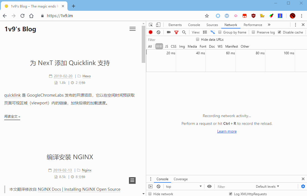307x196 pixels.
Task: Go to the browser home page
Action: pos(31,16)
